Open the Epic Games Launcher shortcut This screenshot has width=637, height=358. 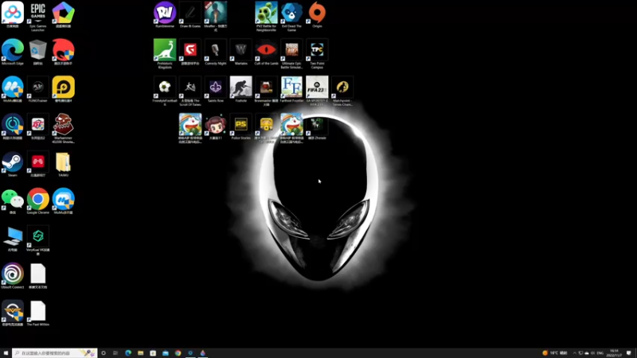[37, 16]
